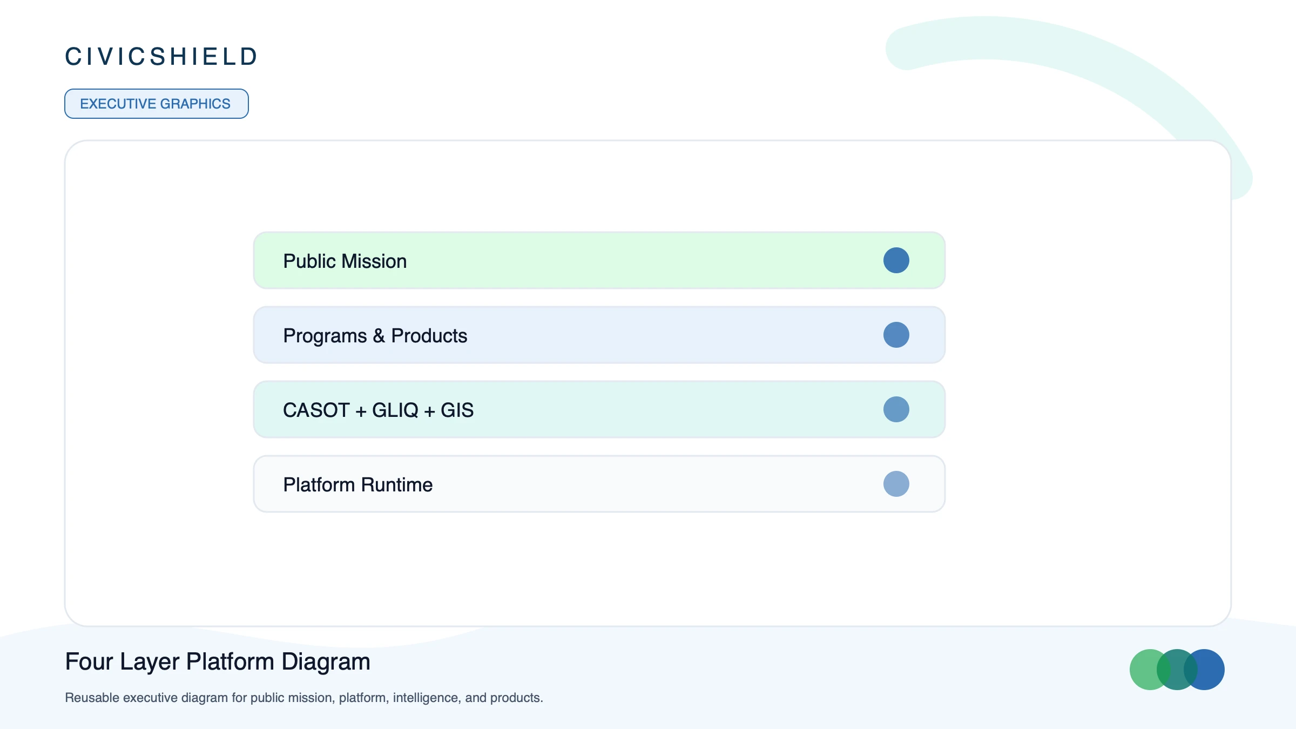The width and height of the screenshot is (1296, 729).
Task: Click the CASOT + GLIQ + GIS label text
Action: 379,410
